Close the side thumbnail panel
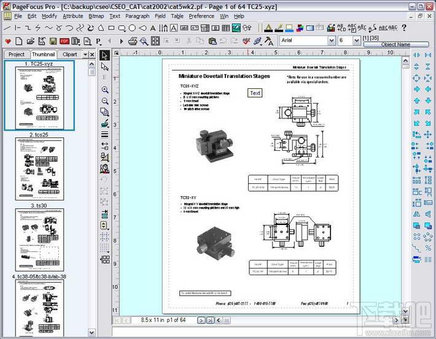 coord(92,55)
